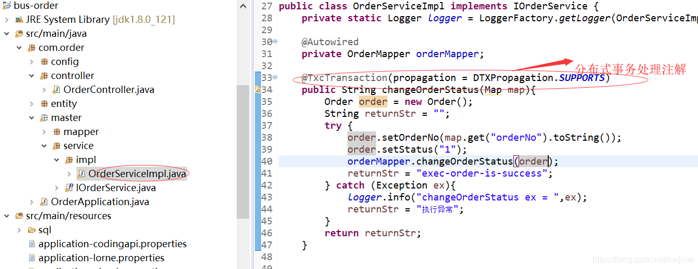The width and height of the screenshot is (698, 269).
Task: Click the service package icon
Action: pos(57,146)
